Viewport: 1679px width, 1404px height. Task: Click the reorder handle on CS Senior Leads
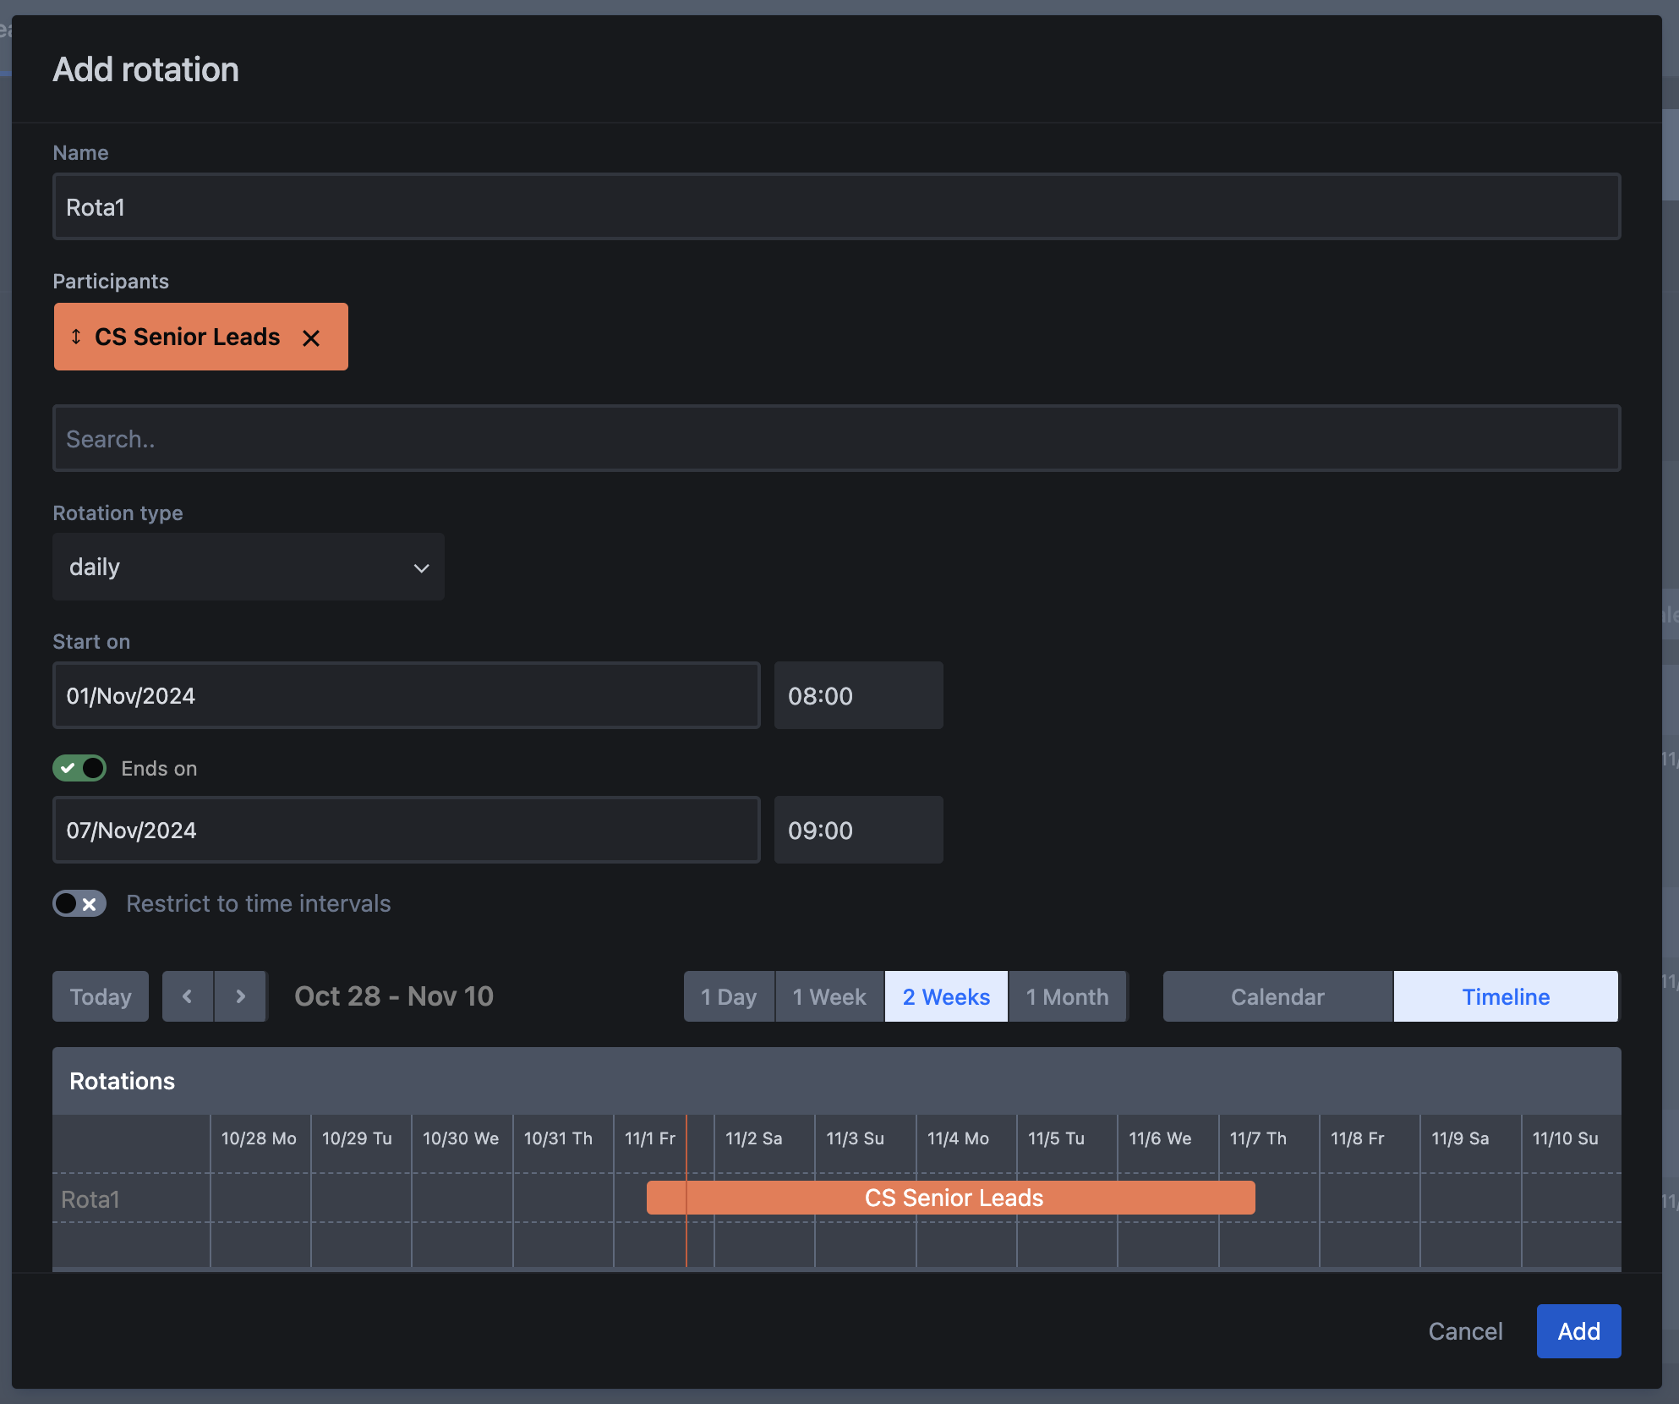point(76,337)
